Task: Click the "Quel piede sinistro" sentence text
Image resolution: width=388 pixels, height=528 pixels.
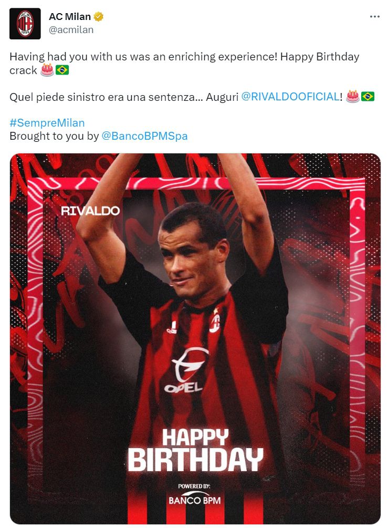Action: [x=107, y=97]
